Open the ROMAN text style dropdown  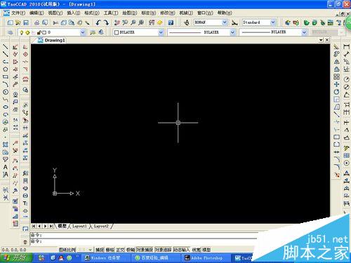225,22
